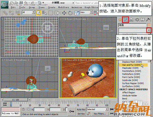
Task: Open the Views menu
Action: 41,7
